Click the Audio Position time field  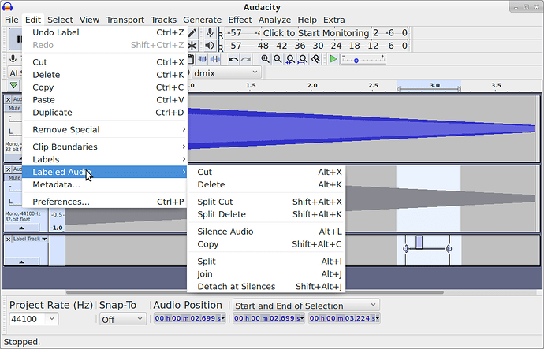(x=189, y=318)
